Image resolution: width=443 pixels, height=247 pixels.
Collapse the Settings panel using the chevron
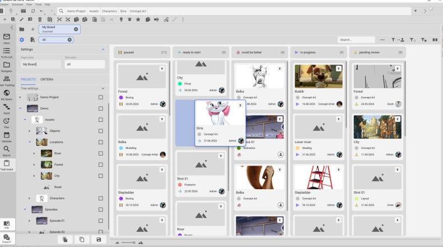tap(103, 49)
